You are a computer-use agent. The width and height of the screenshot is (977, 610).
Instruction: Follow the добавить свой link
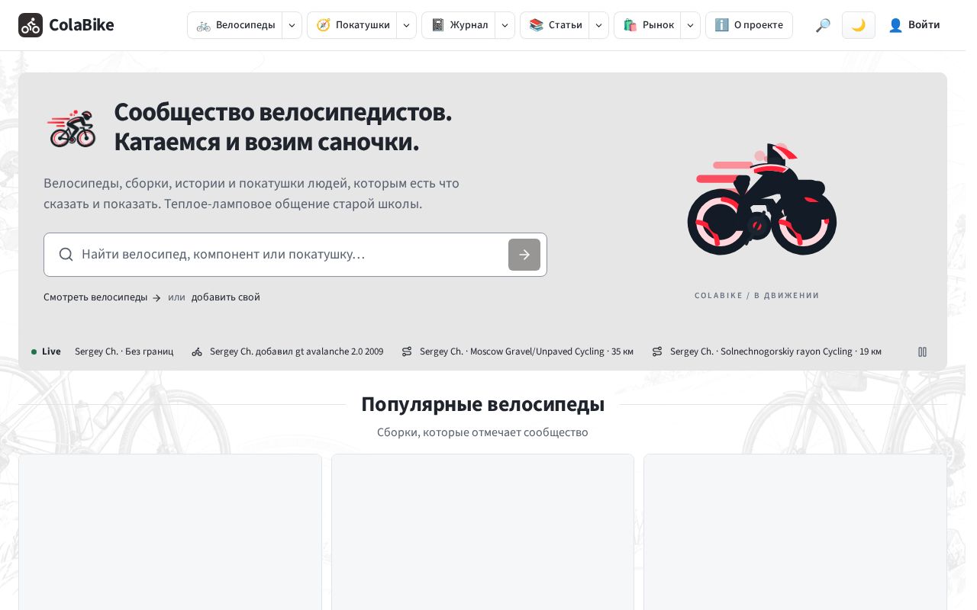tap(226, 297)
